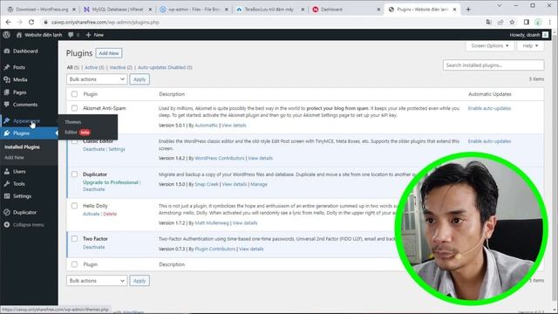Expand the Screen Options panel
This screenshot has width=558, height=314.
pyautogui.click(x=490, y=46)
